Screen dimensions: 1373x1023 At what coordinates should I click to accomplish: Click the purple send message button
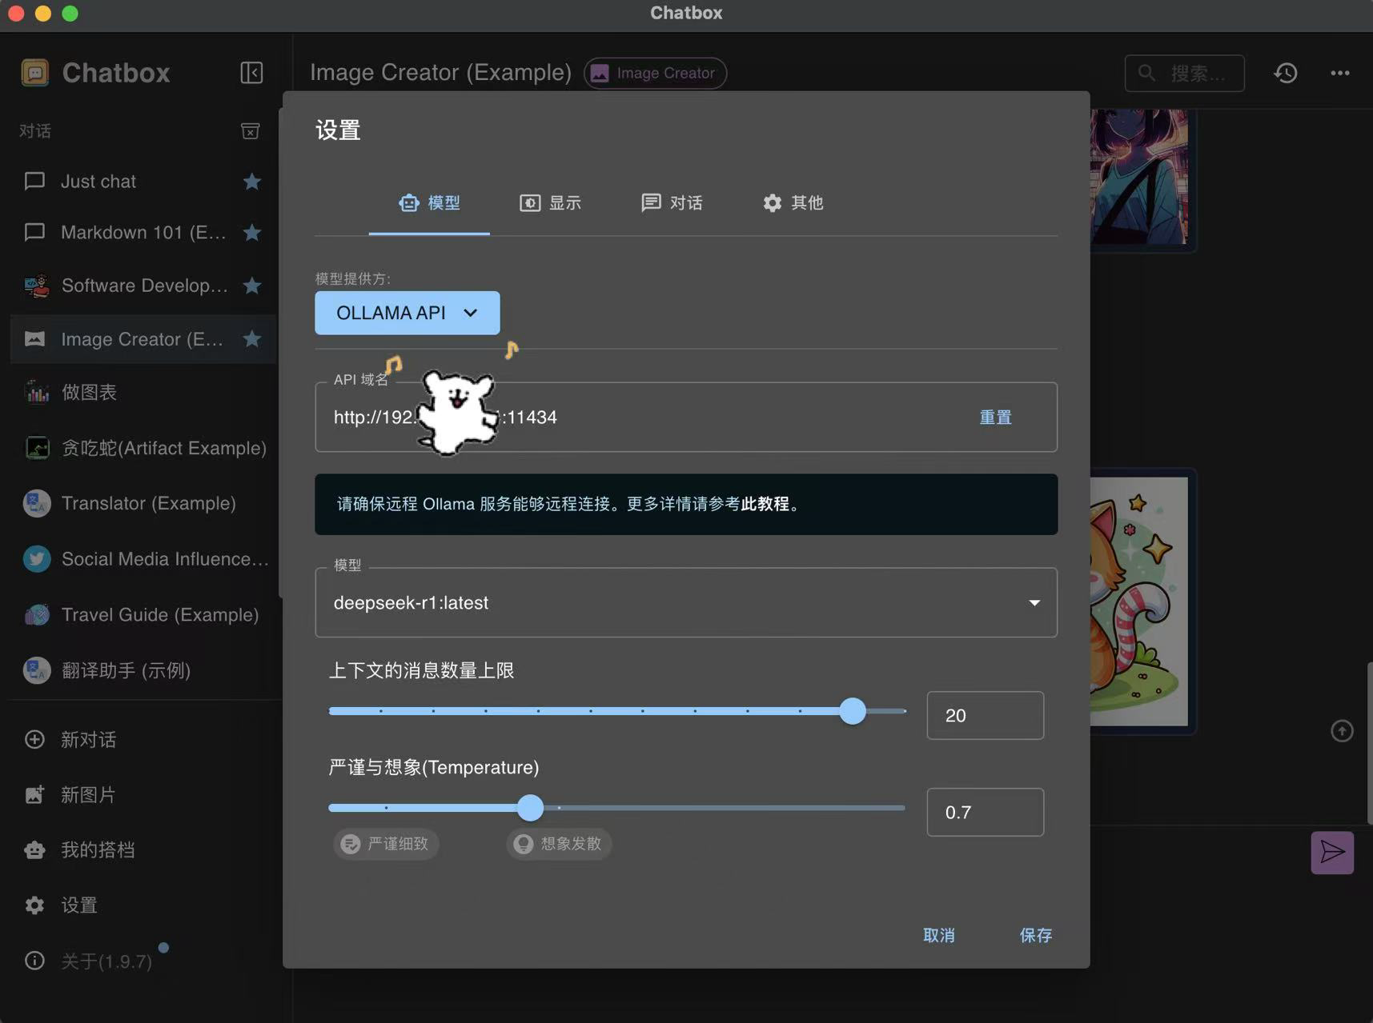[x=1332, y=853]
